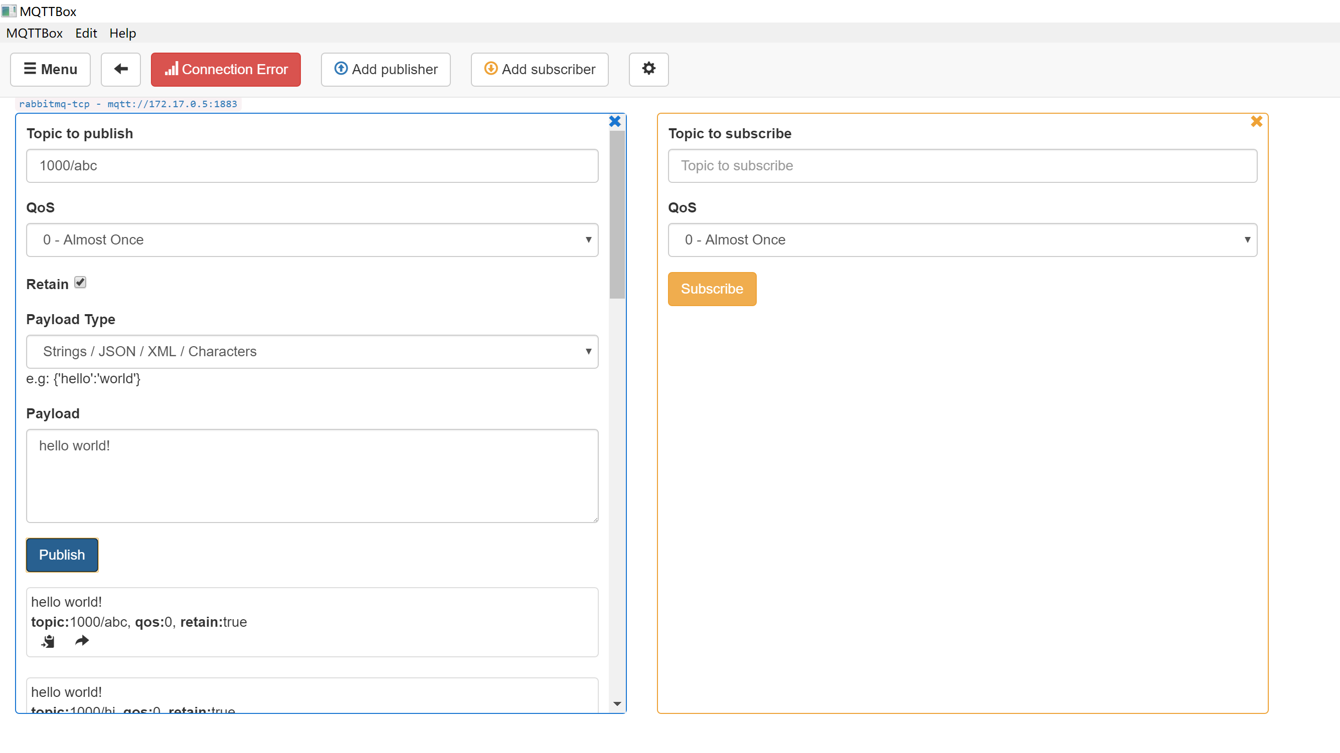Image resolution: width=1340 pixels, height=753 pixels.
Task: Click the republish arrow icon on first message
Action: point(82,641)
